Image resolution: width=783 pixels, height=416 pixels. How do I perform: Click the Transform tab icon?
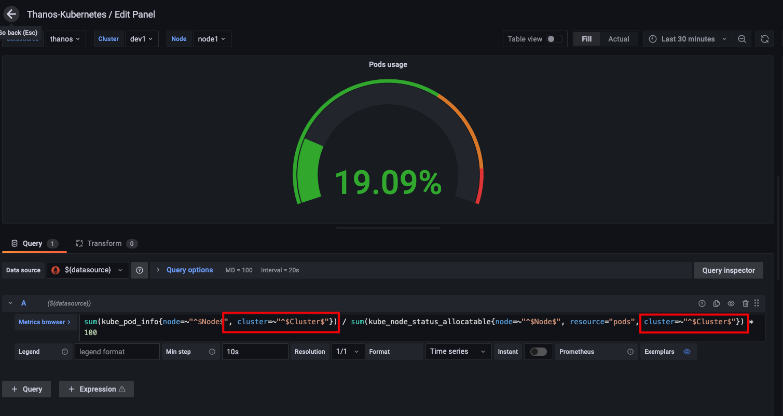tap(79, 243)
